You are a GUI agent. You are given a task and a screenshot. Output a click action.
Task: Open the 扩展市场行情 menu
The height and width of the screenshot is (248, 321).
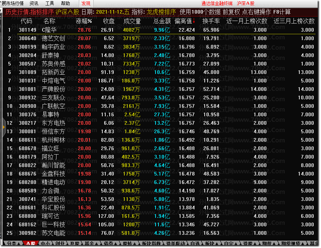(12, 3)
